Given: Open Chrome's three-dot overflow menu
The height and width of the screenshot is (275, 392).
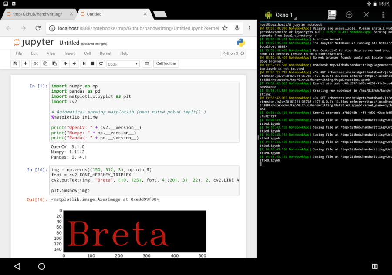Looking at the screenshot, I should (249, 28).
